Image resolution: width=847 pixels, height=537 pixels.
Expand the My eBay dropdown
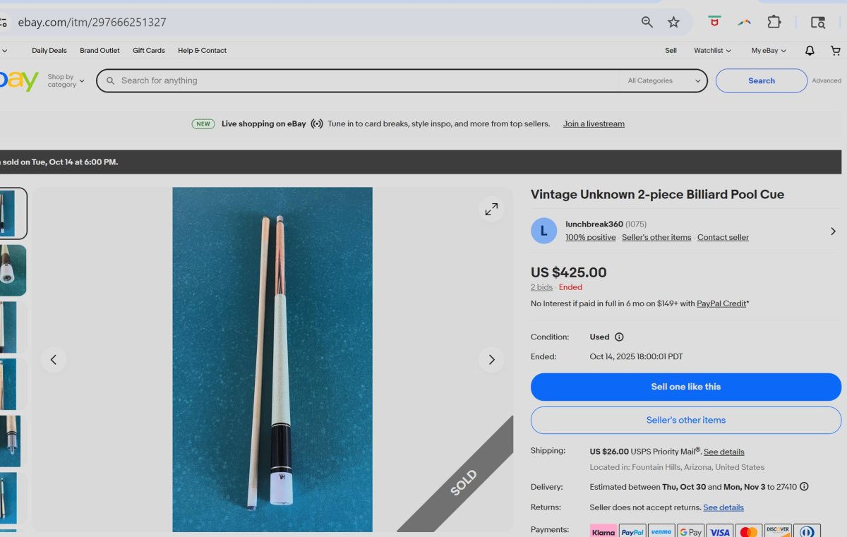[x=768, y=51]
